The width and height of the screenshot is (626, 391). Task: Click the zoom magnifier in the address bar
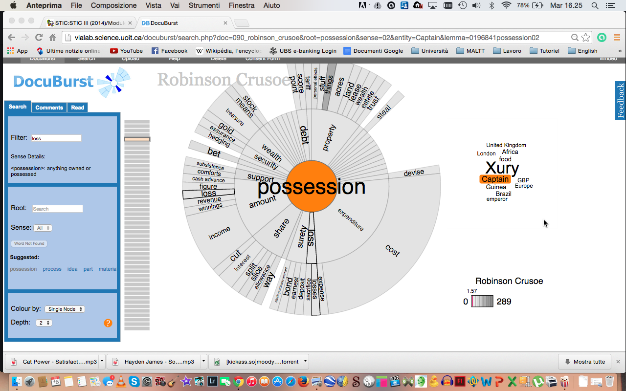coord(575,38)
